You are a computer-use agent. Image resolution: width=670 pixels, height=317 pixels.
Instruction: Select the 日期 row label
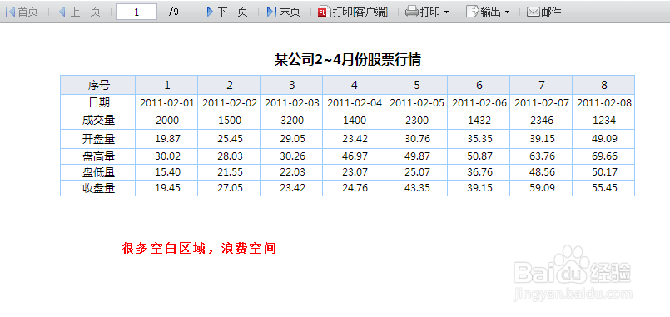pyautogui.click(x=98, y=102)
